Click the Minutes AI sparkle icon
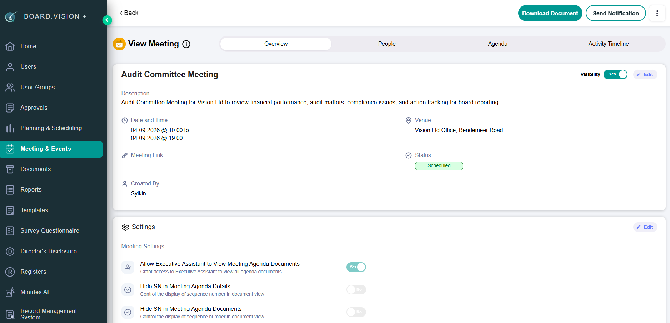Viewport: 670px width, 323px height. coord(10,292)
